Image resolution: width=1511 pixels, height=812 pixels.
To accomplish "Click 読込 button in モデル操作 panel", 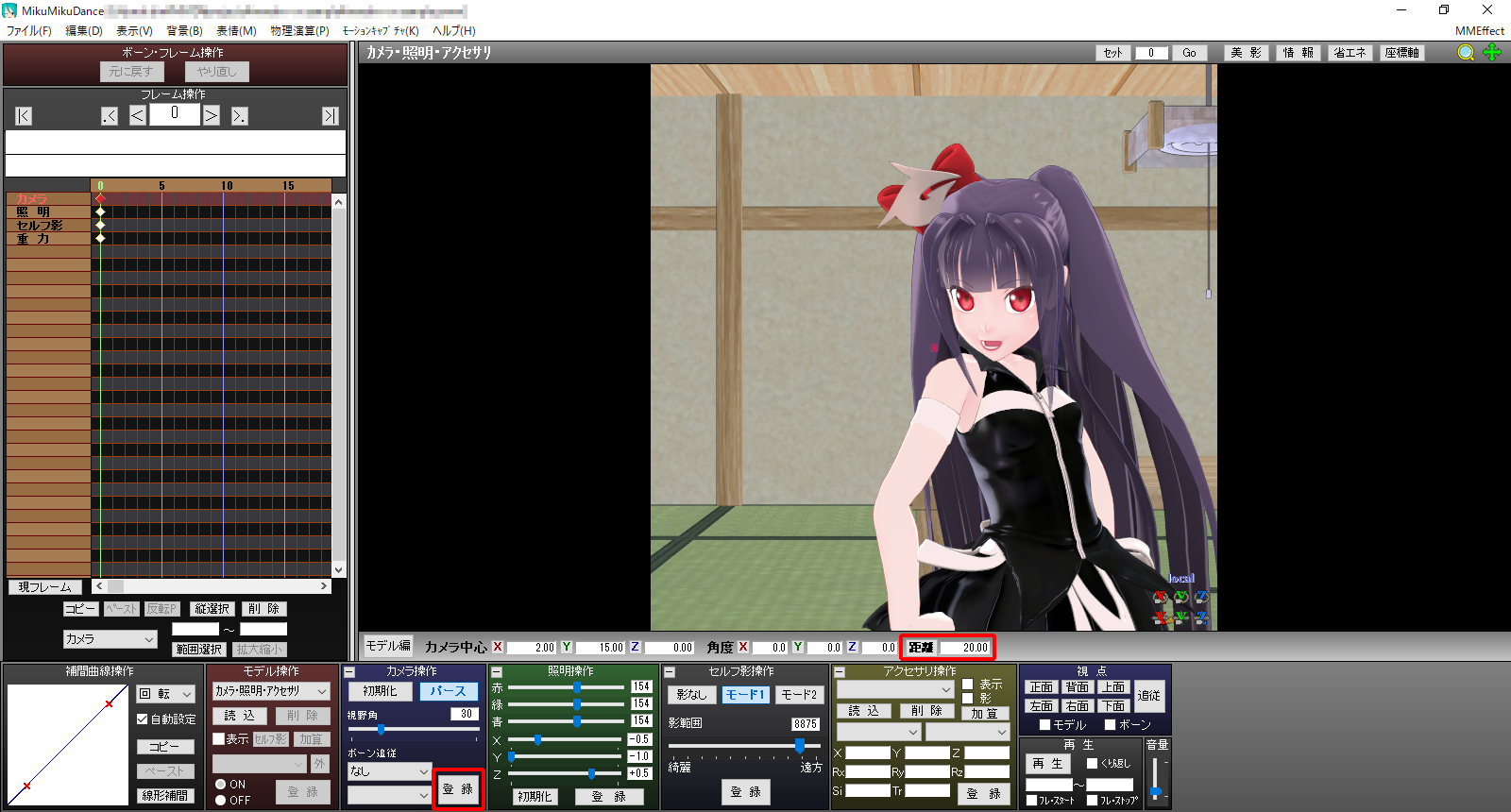I will (240, 717).
